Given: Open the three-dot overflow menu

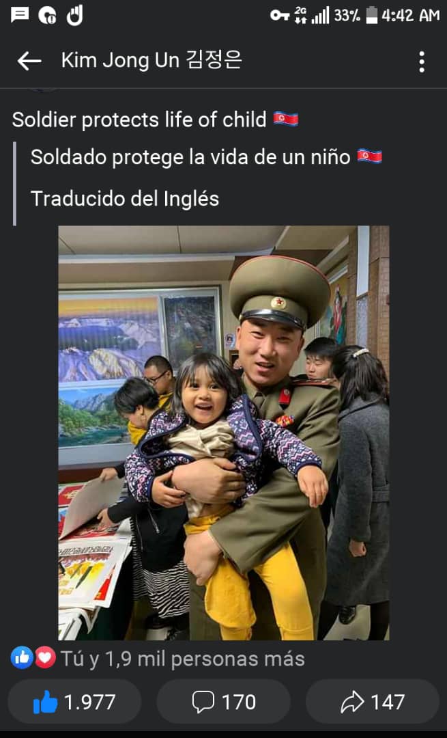Looking at the screenshot, I should [x=422, y=61].
